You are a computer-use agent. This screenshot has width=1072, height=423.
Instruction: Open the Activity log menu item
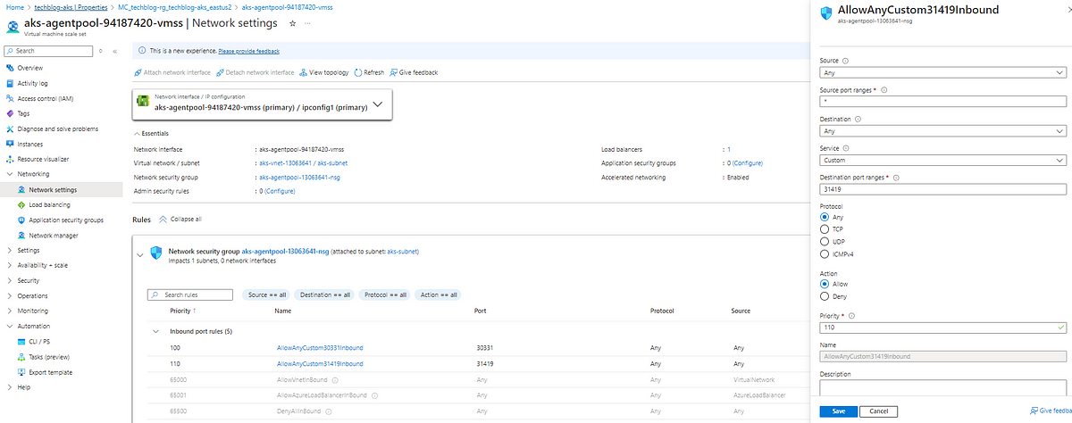click(x=36, y=83)
